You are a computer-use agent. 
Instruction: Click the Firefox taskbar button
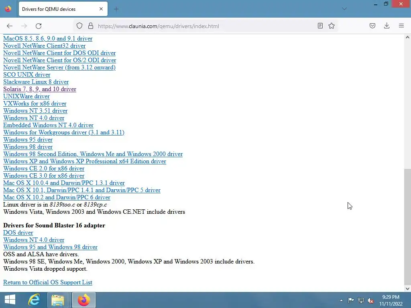(x=84, y=300)
